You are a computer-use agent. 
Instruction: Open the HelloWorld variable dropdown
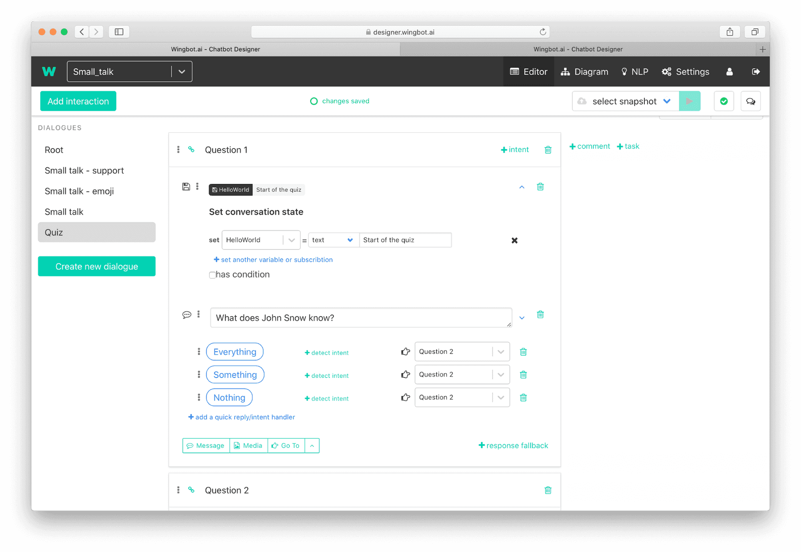[x=291, y=240]
